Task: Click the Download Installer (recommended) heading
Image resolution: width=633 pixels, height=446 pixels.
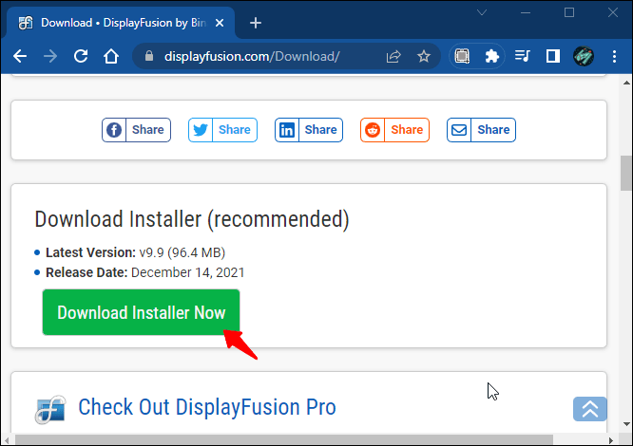Action: pos(192,219)
